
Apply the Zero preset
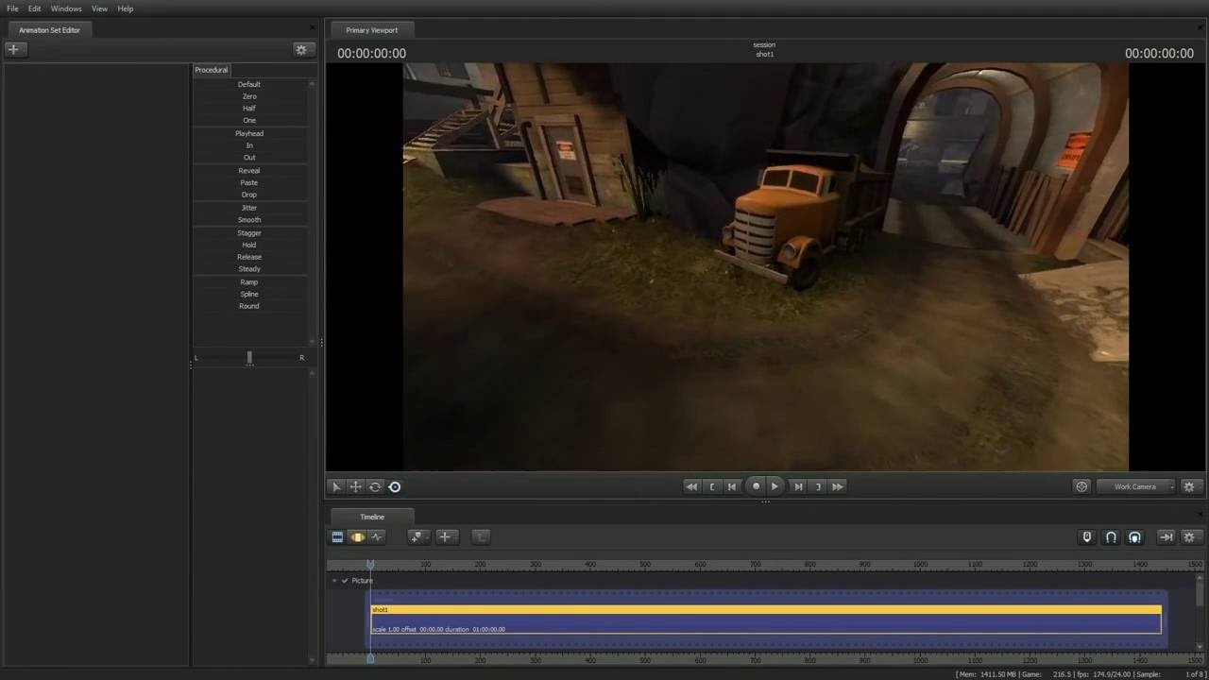click(249, 96)
